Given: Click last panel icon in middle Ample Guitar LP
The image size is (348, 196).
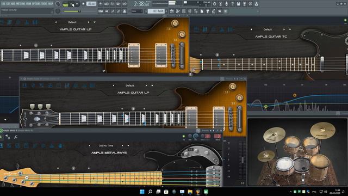Looking at the screenshot, I should point(92,85).
